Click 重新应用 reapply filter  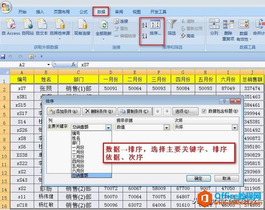191,29
